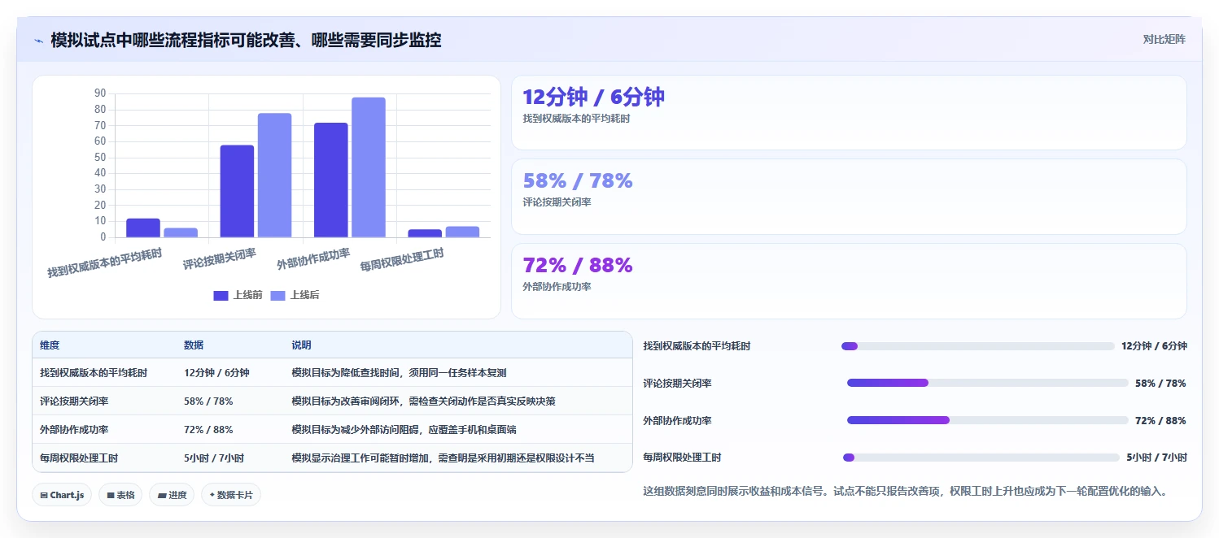
Task: Select the 72% / 88% data card
Action: pos(849,281)
